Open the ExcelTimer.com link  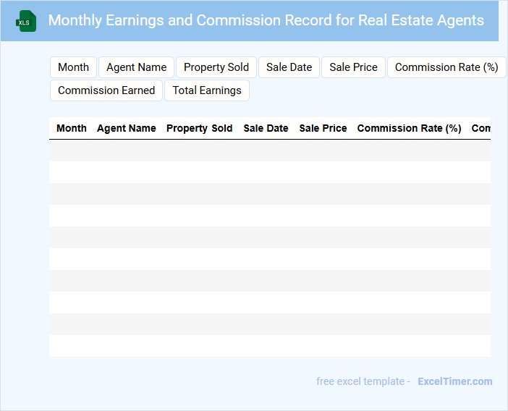pyautogui.click(x=455, y=381)
